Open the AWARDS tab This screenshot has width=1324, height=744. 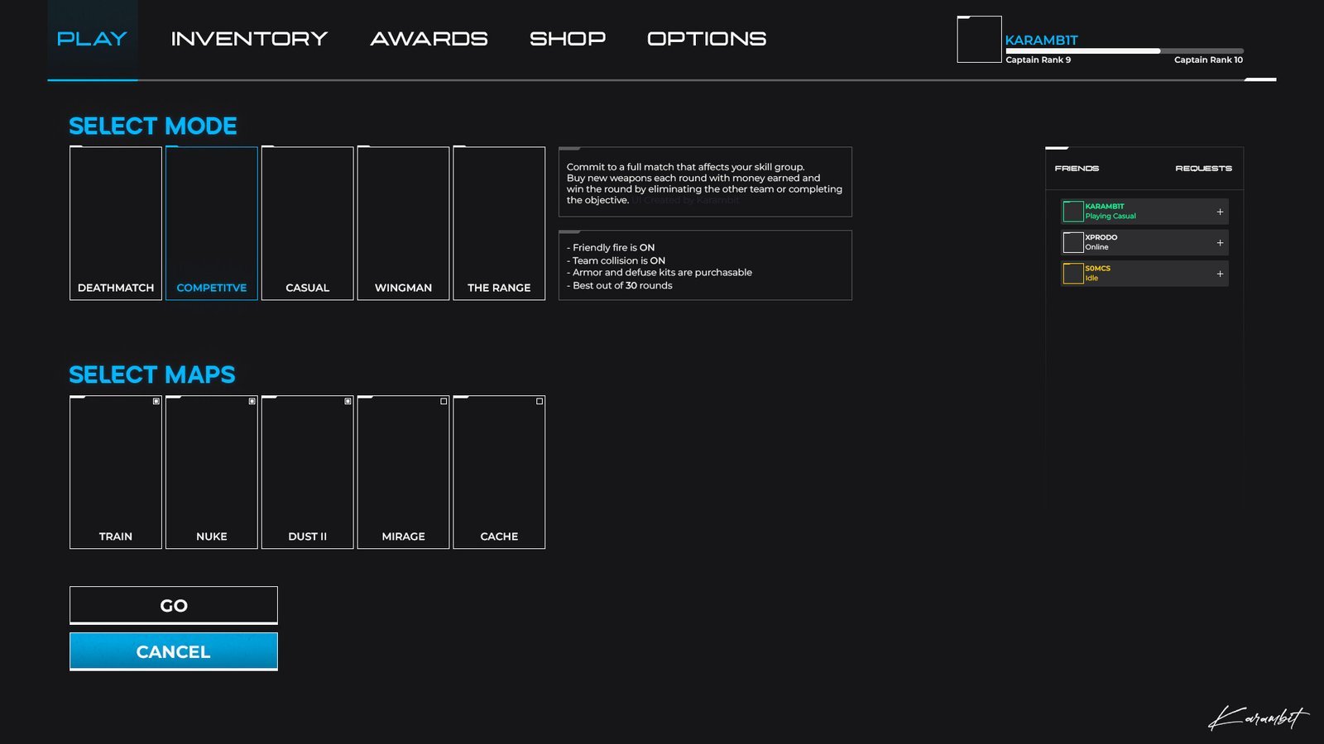click(429, 39)
